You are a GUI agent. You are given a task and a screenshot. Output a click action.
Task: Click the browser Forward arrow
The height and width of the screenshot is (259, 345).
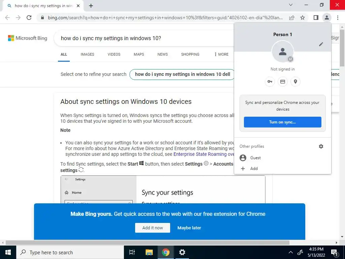18,18
